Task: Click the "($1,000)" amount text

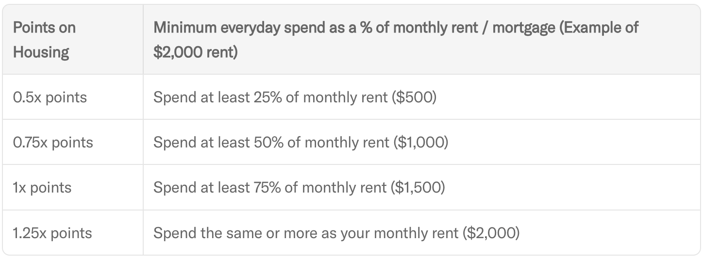Action: (420, 143)
